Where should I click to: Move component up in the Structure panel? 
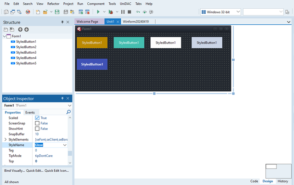tap(20, 29)
